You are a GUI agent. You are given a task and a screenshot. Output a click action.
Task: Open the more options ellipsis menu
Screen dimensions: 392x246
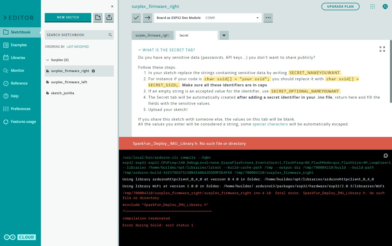click(268, 18)
